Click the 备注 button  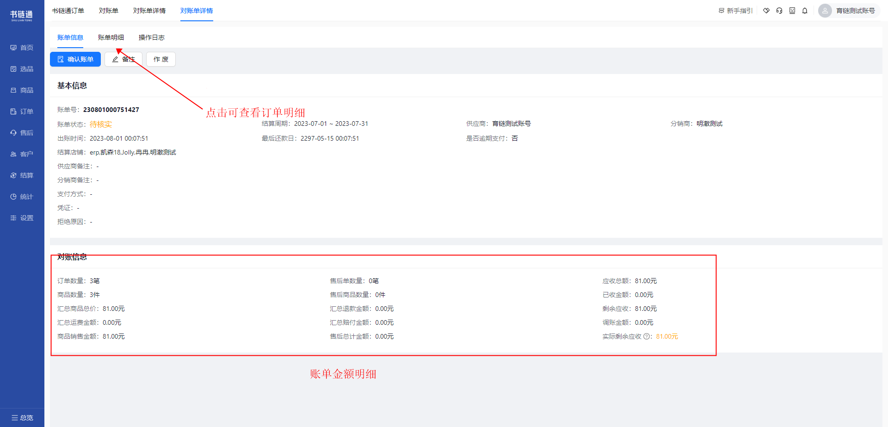point(123,59)
